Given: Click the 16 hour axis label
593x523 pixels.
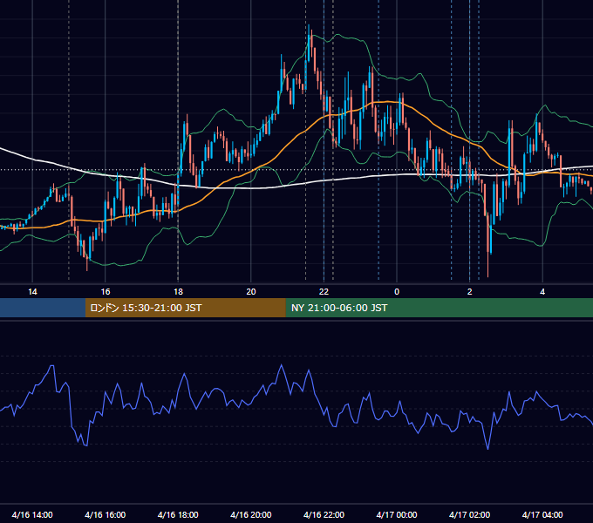Looking at the screenshot, I should [106, 292].
